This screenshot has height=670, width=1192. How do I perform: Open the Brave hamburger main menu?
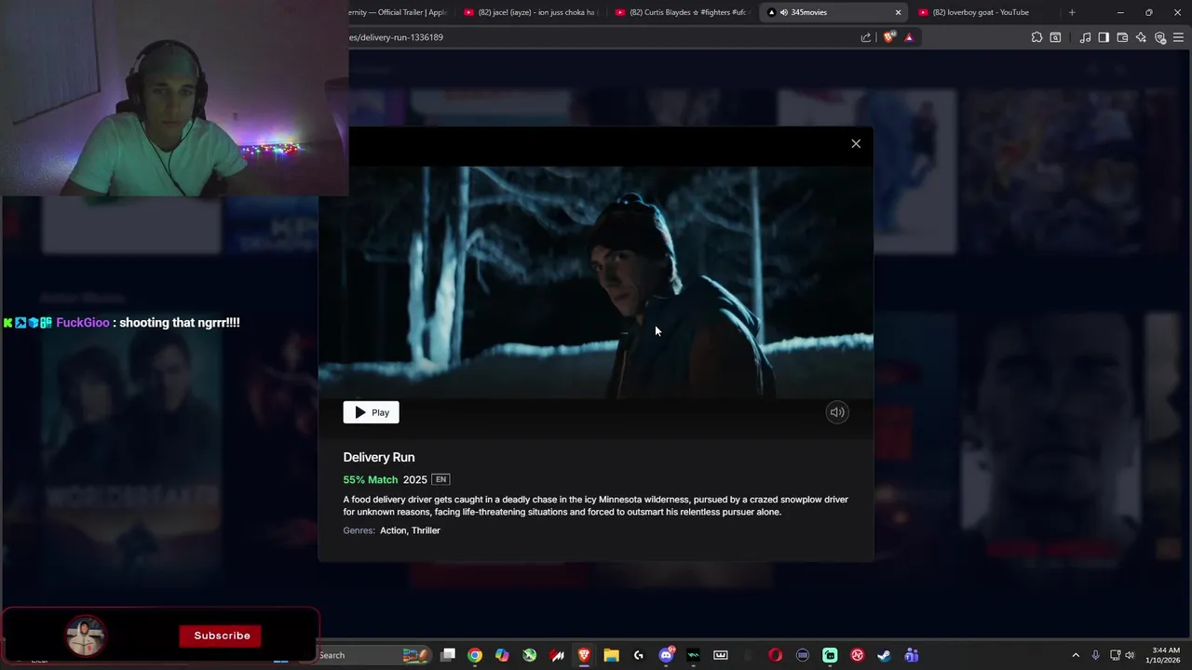pyautogui.click(x=1178, y=37)
